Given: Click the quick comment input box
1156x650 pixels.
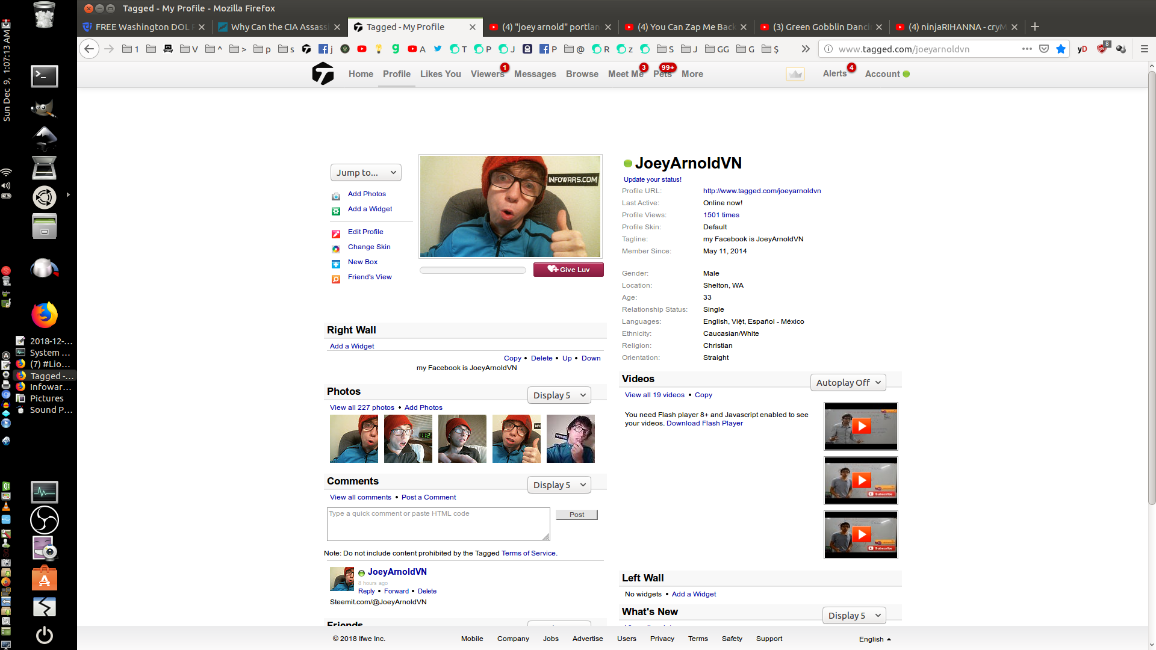Looking at the screenshot, I should pyautogui.click(x=438, y=524).
